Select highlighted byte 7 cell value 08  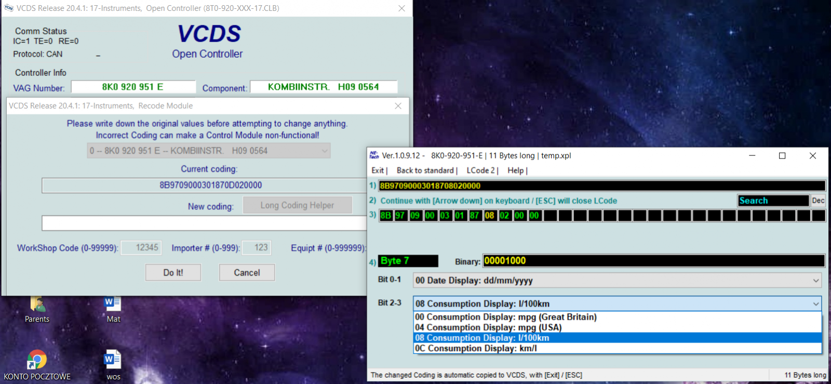pyautogui.click(x=490, y=215)
